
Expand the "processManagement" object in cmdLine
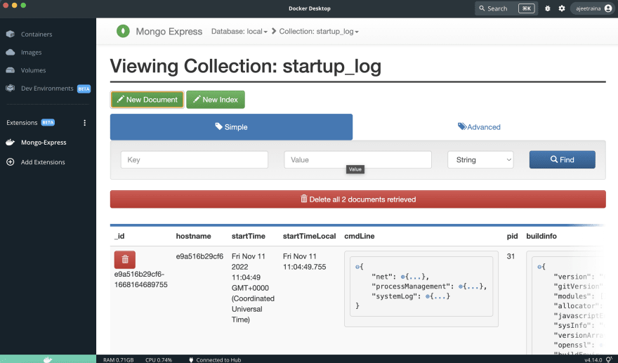point(461,286)
